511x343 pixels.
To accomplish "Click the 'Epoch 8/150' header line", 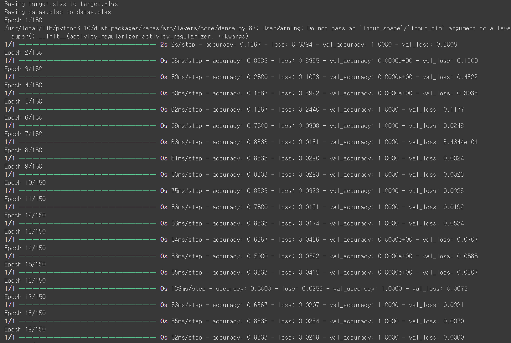I will (23, 150).
